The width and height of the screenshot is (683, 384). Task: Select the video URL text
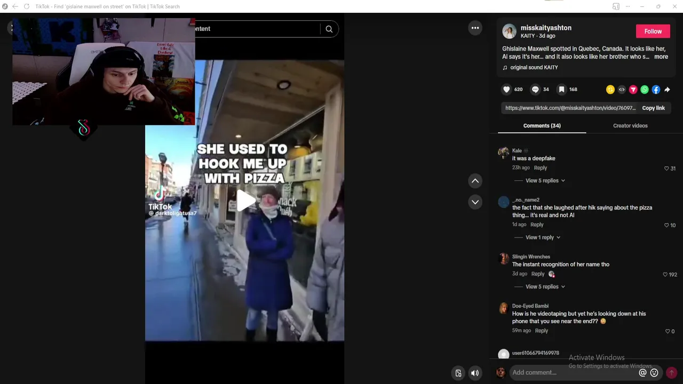point(570,108)
